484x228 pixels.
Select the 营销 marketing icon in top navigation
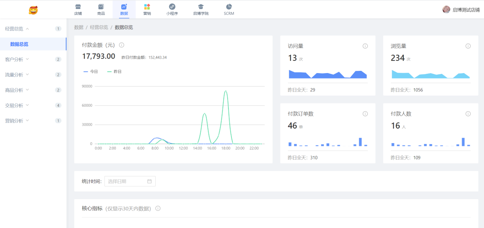147,7
